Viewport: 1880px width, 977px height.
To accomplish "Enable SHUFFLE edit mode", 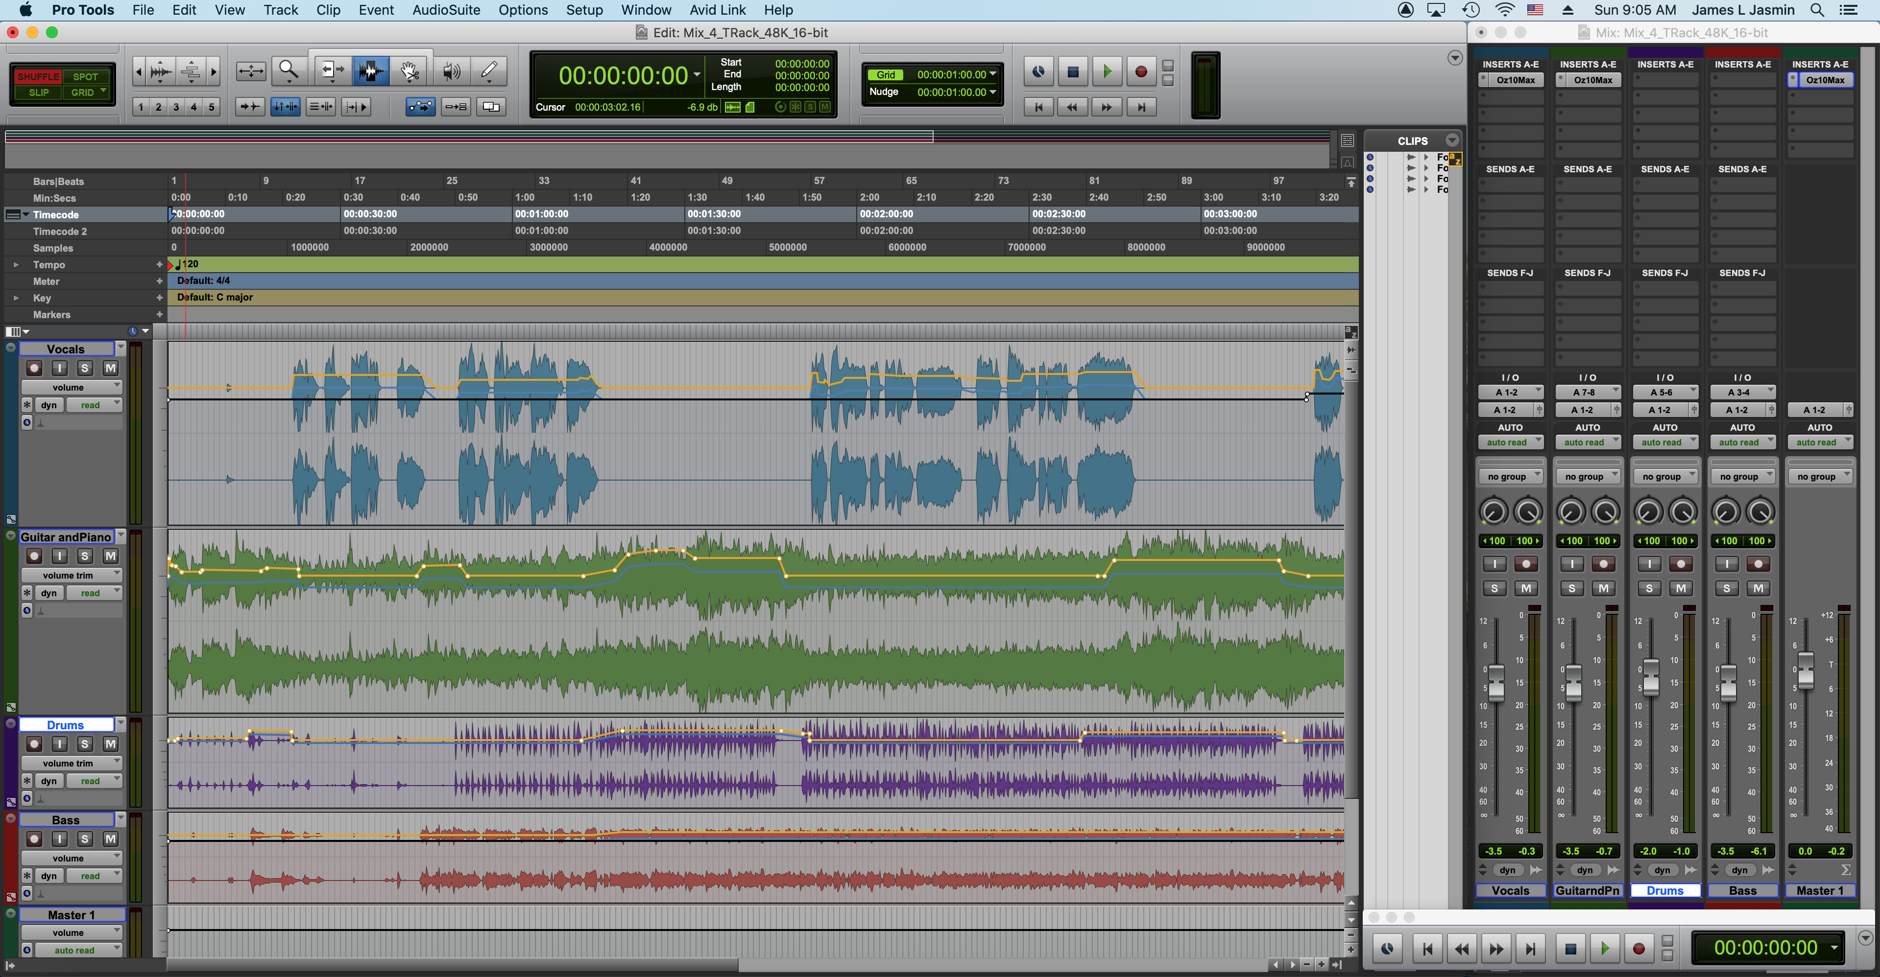I will (38, 76).
